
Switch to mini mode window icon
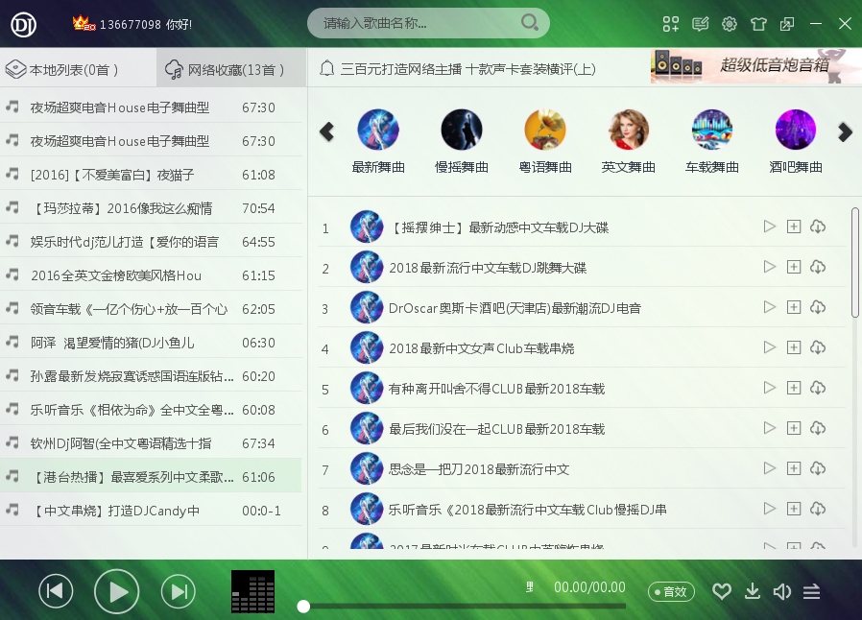pos(787,24)
